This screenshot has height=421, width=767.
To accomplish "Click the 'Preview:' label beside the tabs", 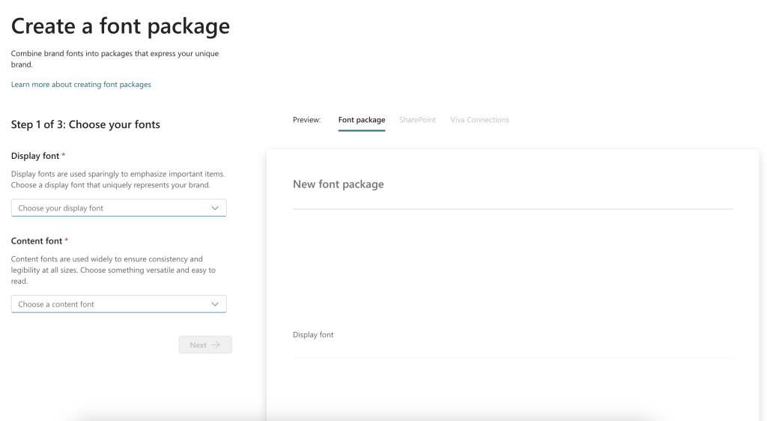I will 306,120.
